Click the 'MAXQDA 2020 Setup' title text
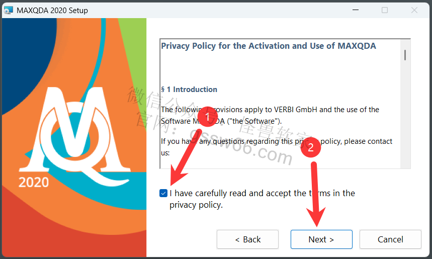Screen dimensions: 432x259 (x=52, y=11)
